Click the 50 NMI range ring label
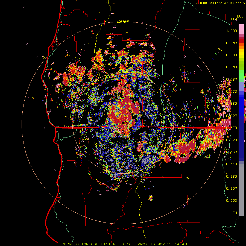 point(123,72)
